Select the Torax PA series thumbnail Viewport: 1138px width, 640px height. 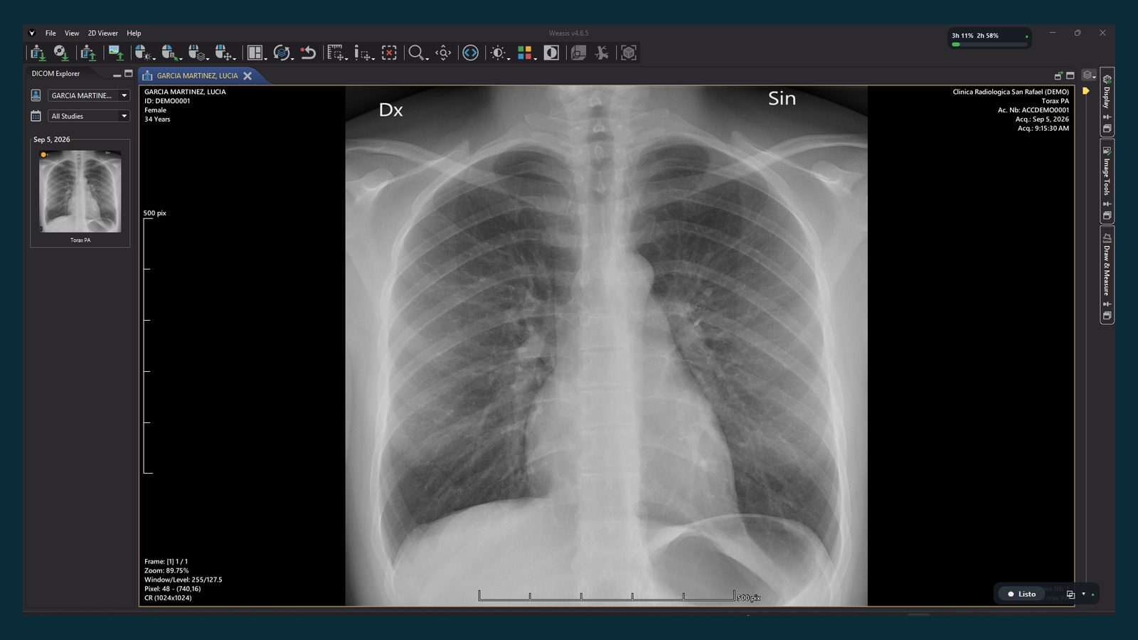click(x=80, y=191)
